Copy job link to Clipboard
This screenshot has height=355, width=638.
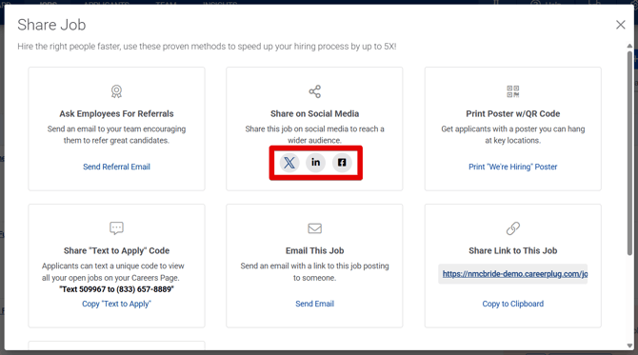coord(512,304)
